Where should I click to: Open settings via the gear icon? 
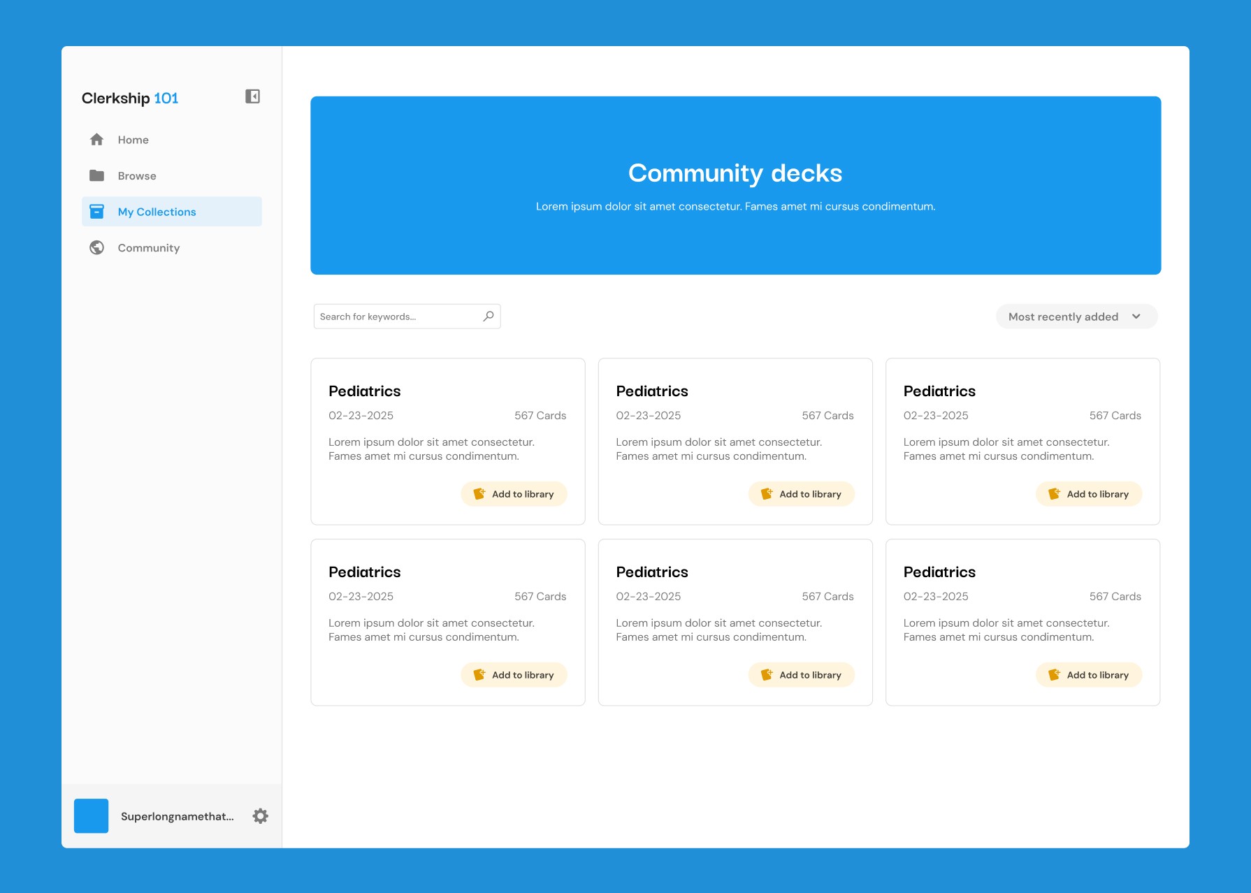click(261, 816)
